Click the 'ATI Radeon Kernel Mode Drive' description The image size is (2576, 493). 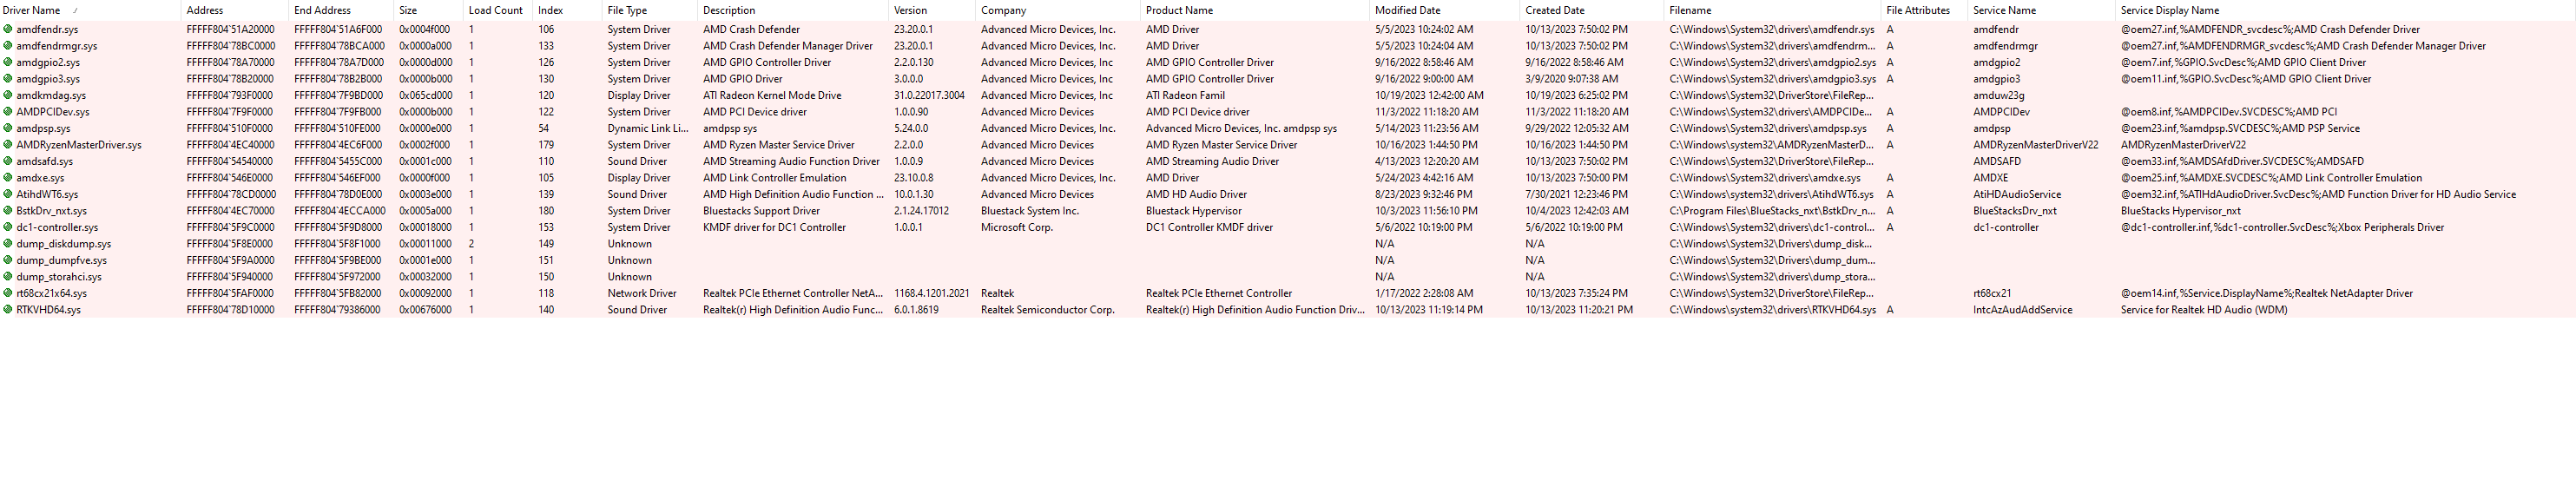(772, 95)
